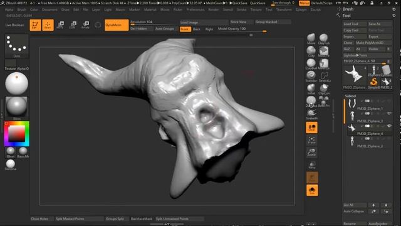Pick the DamStandard brush

(x=311, y=102)
